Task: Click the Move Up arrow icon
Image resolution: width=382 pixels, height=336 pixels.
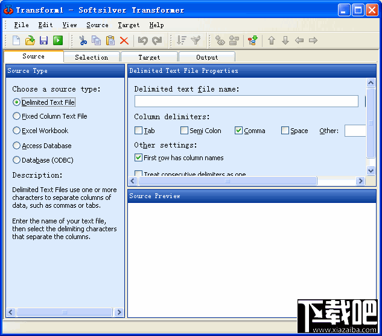Action: tap(272, 40)
